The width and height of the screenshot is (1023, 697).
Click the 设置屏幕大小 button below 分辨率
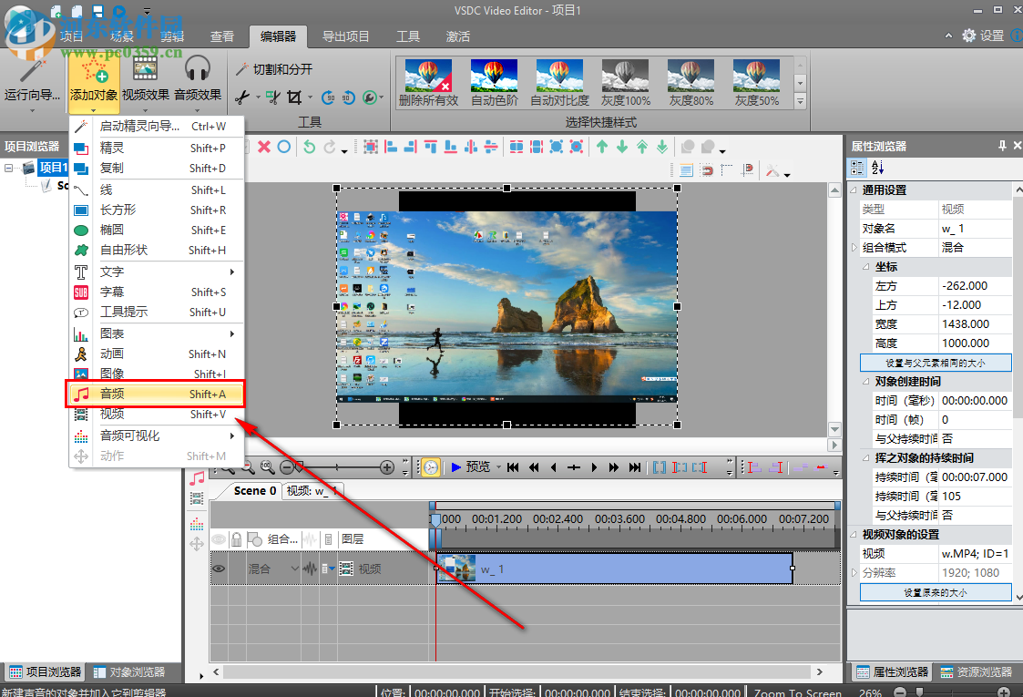(x=936, y=593)
